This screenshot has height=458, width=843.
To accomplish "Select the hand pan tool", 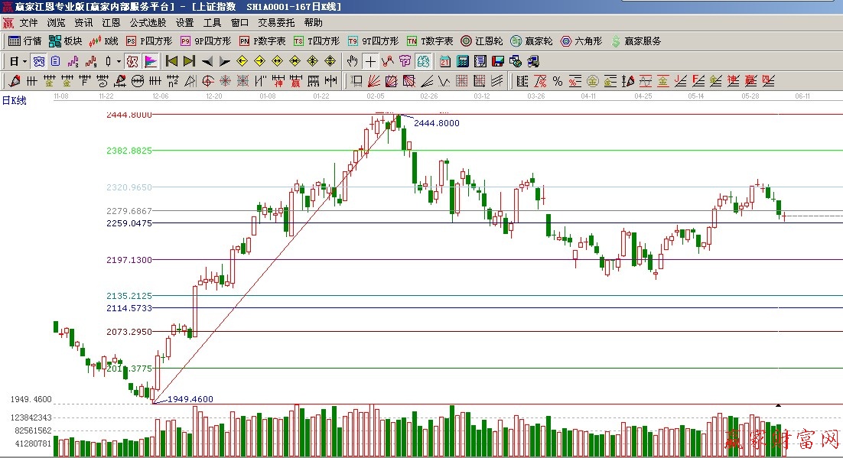I will pyautogui.click(x=352, y=61).
